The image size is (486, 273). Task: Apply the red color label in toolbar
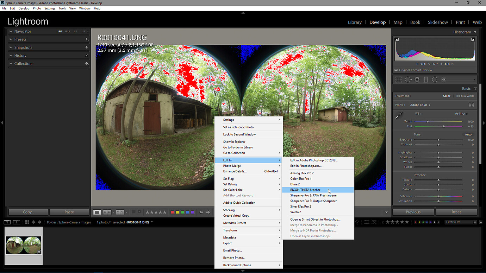click(172, 212)
